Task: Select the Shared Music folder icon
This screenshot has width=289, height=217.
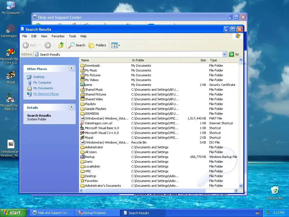Action: point(82,90)
